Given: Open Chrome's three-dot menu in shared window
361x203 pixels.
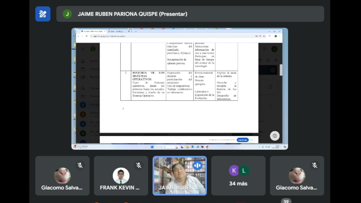Looking at the screenshot, I should [x=280, y=36].
